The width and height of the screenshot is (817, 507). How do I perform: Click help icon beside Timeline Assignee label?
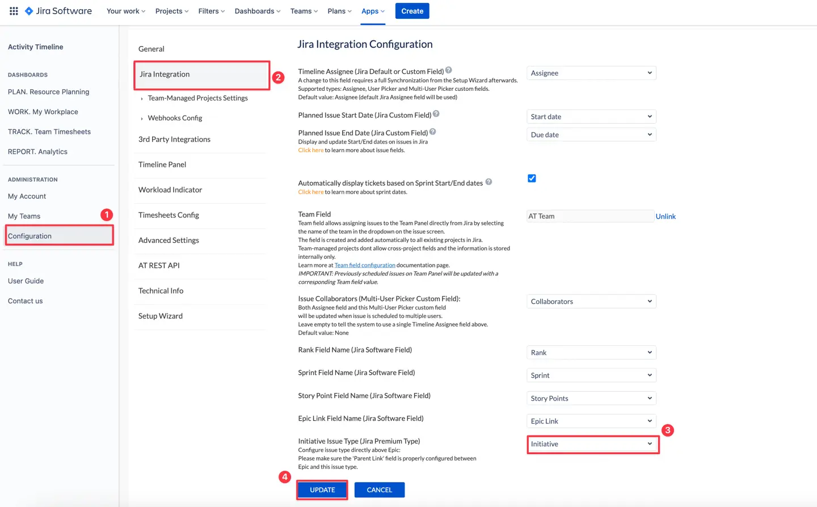[x=448, y=70]
